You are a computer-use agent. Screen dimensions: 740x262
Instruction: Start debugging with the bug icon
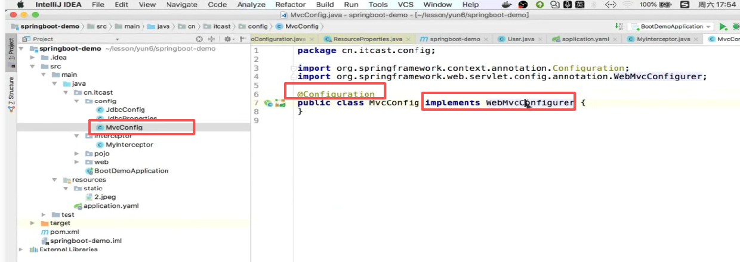click(x=736, y=26)
